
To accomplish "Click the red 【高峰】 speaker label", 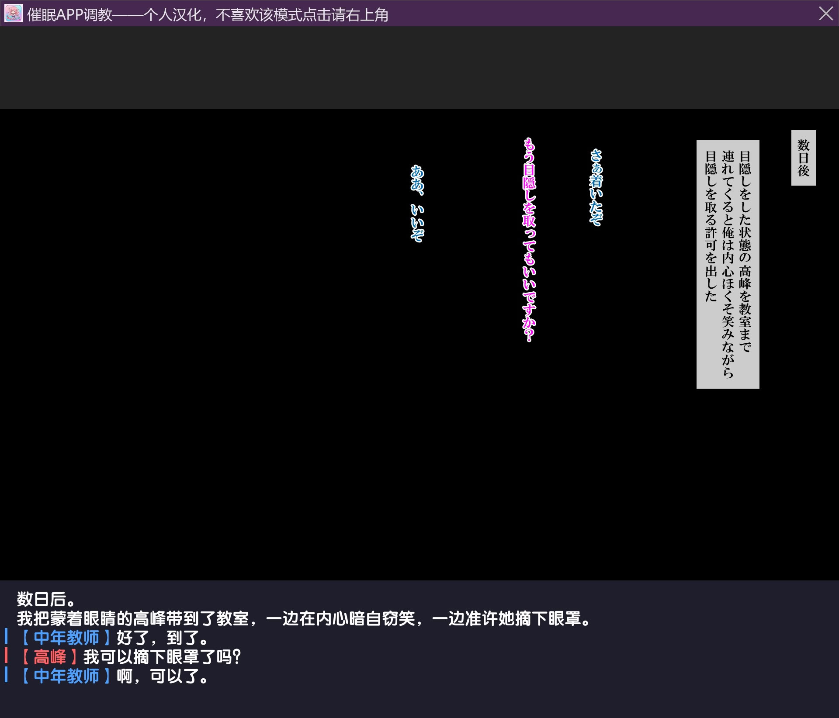I will point(50,657).
